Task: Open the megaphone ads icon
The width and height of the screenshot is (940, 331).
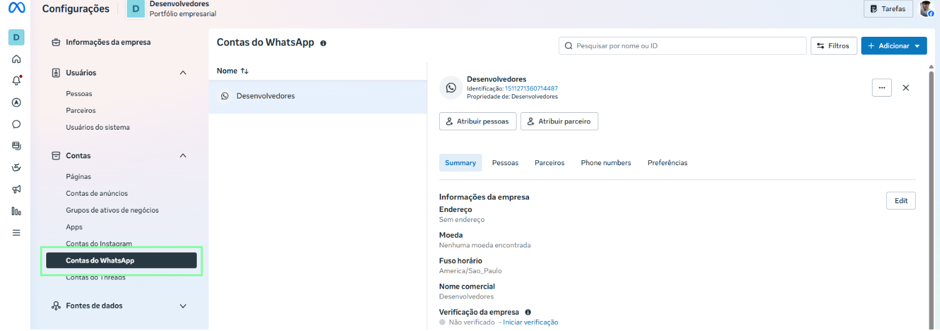Action: [16, 189]
